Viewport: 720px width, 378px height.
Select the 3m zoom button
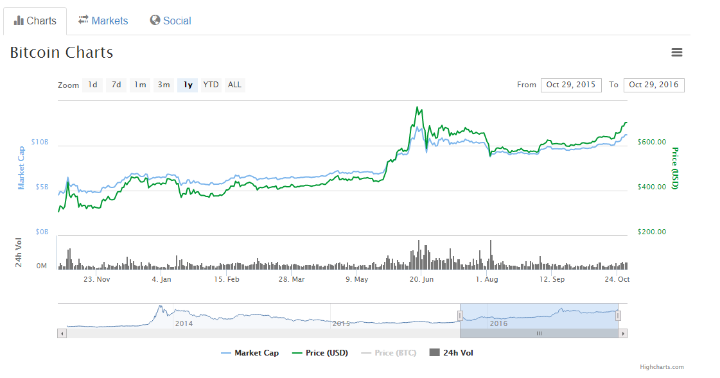[x=164, y=85]
